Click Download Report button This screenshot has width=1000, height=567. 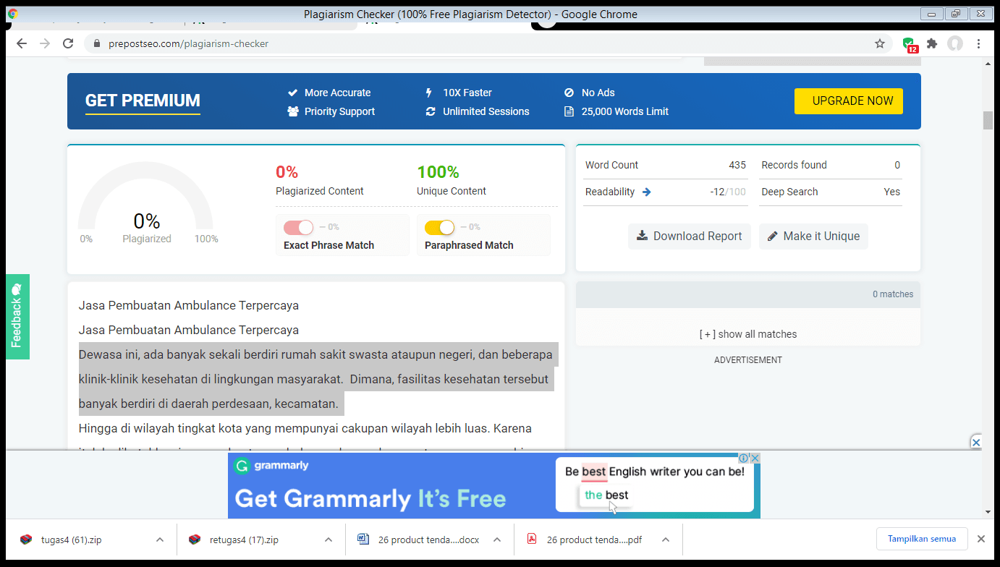click(x=689, y=236)
